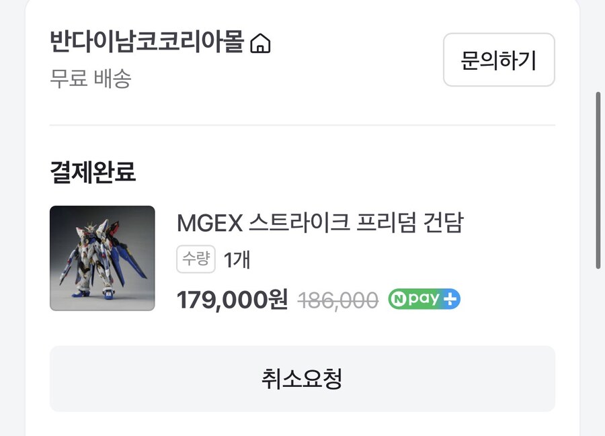Viewport: 605px width, 436px height.
Task: Click the 수량 quantity badge
Action: click(x=194, y=261)
